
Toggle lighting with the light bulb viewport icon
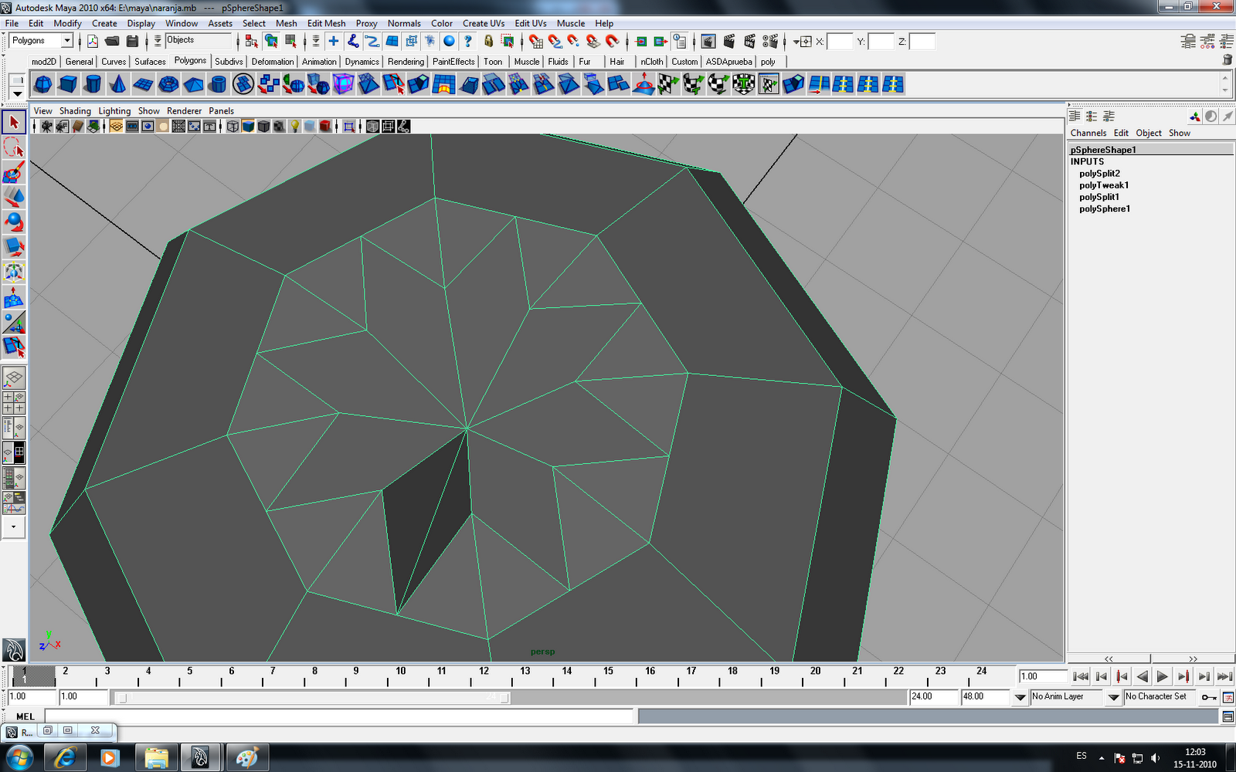(x=294, y=126)
